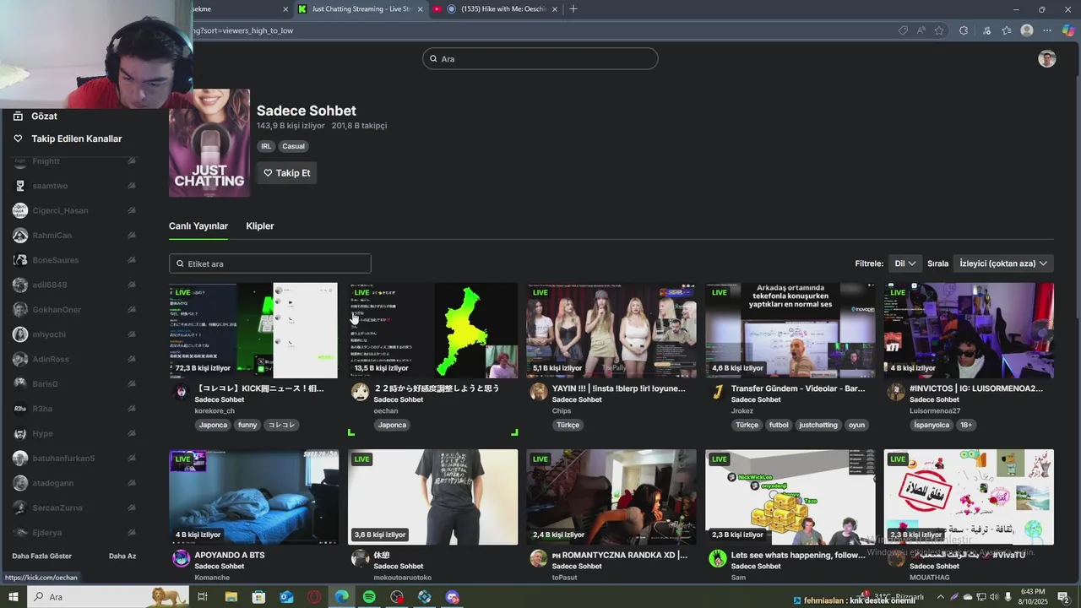The width and height of the screenshot is (1081, 608).
Task: Click the futbol tag under Jrokez
Action: (779, 425)
